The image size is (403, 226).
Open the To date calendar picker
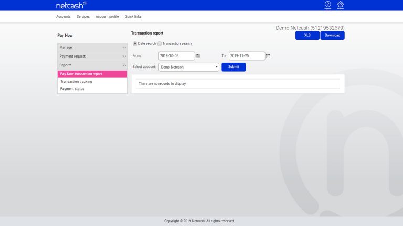[268, 56]
